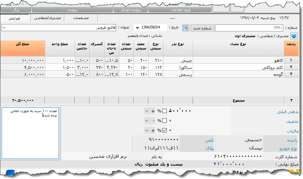The width and height of the screenshot is (303, 179).
Task: Click the total price cell ۶,۰۰۰,۰۰۰
Action: [x=23, y=74]
